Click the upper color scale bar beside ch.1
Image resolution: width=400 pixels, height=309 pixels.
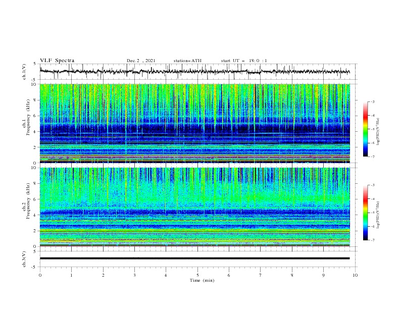365,129
